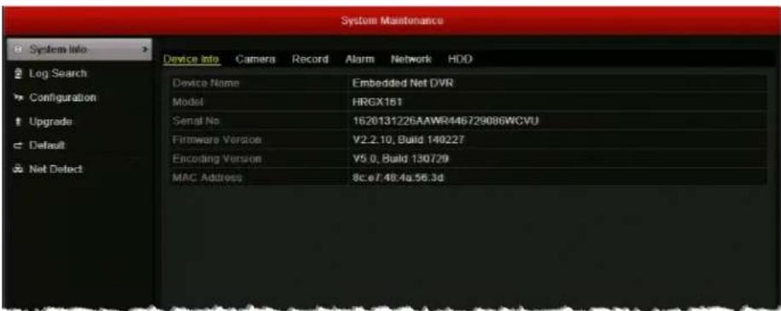
Task: Click the Serial No label
Action: click(x=195, y=121)
